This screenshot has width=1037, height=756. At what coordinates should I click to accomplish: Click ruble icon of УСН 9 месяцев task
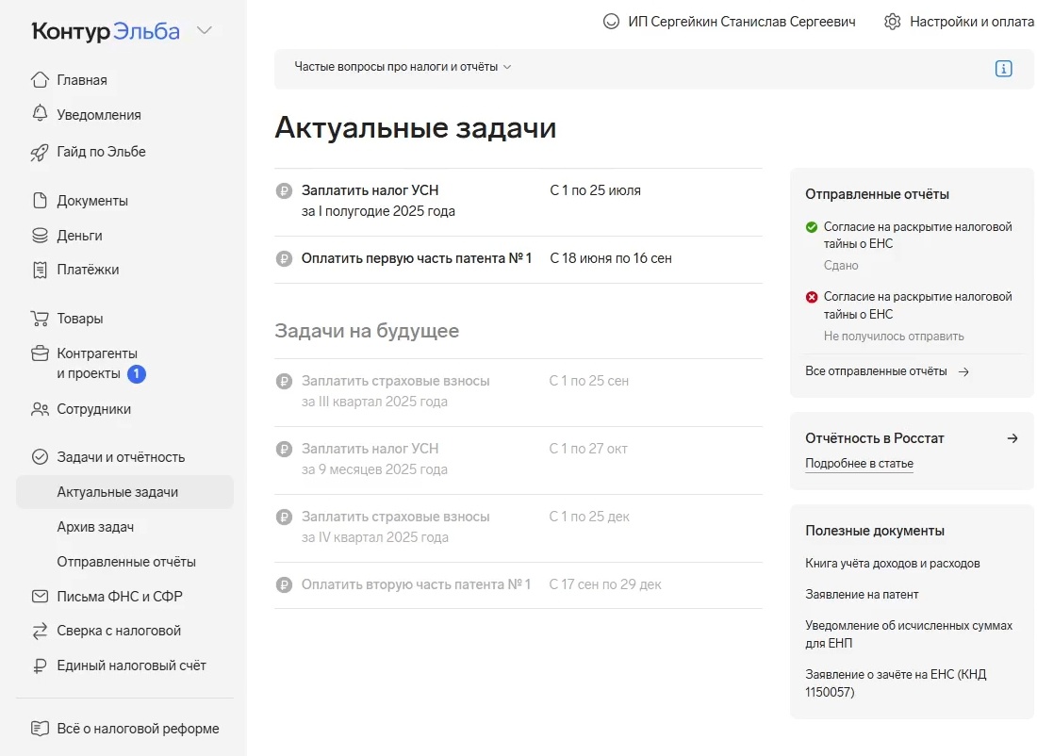284,449
